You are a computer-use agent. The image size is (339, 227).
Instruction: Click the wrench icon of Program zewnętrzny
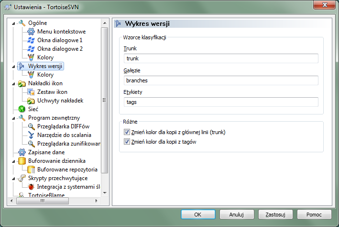(x=22, y=118)
